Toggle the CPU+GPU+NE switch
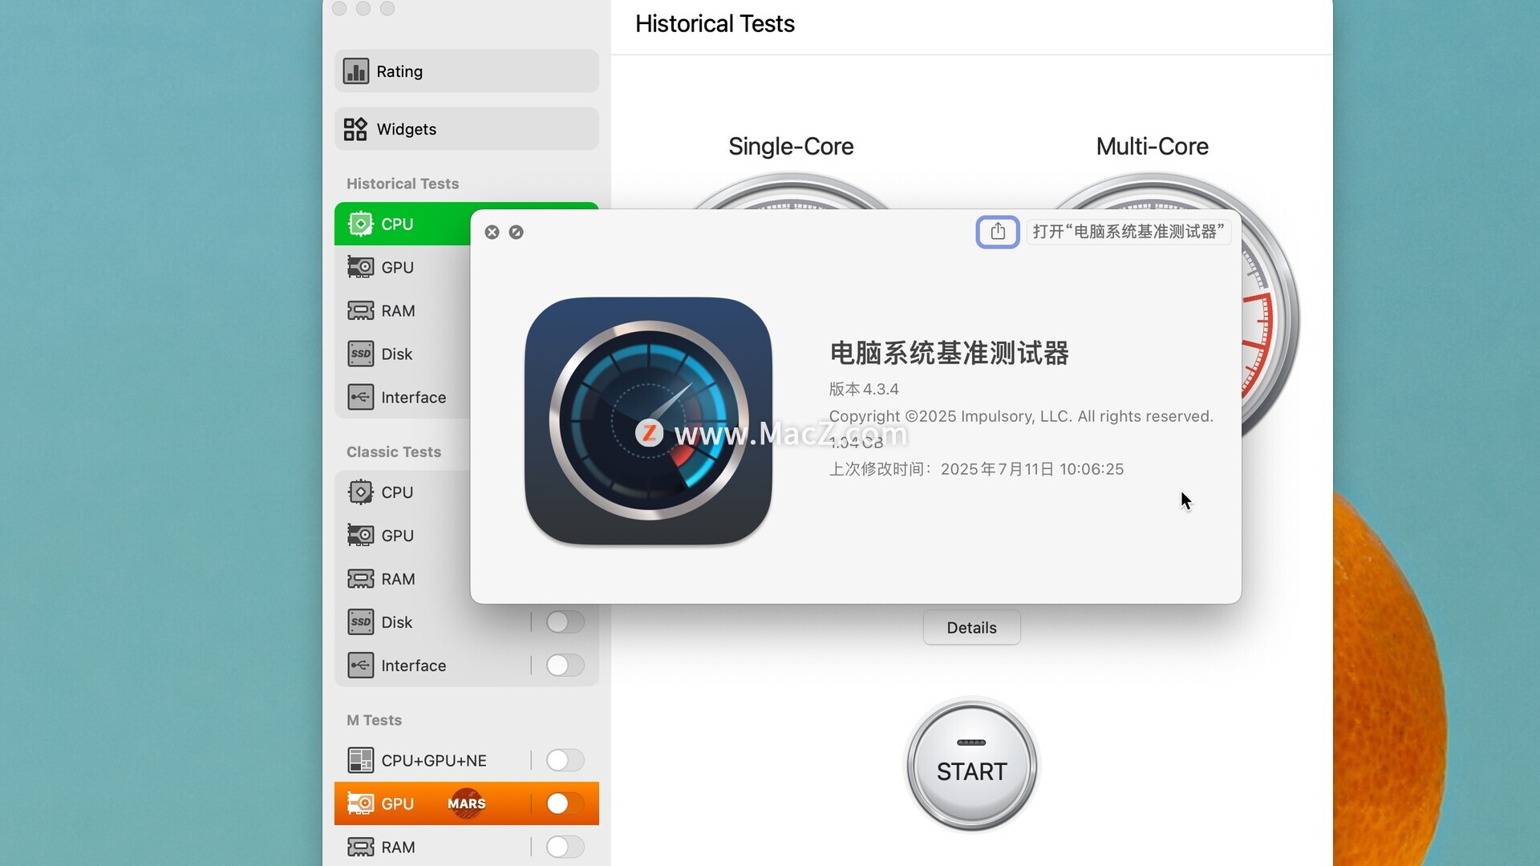Image resolution: width=1540 pixels, height=866 pixels. point(565,760)
